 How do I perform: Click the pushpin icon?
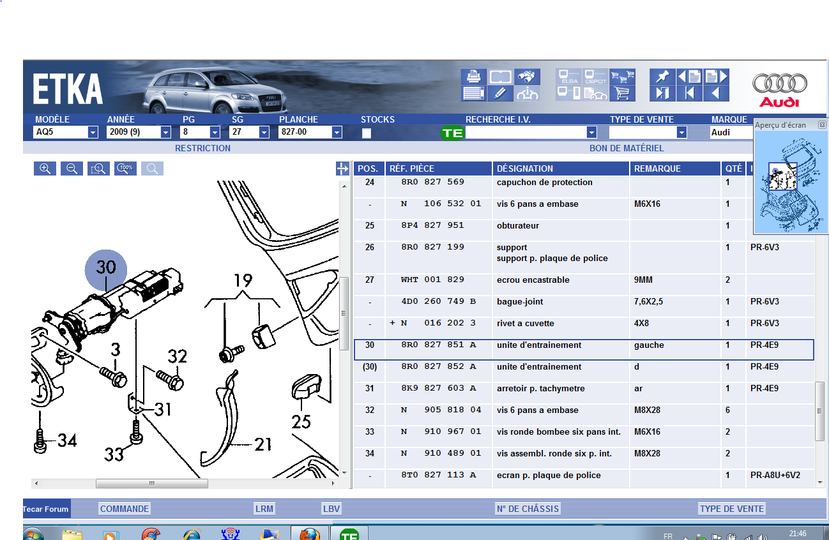(662, 77)
